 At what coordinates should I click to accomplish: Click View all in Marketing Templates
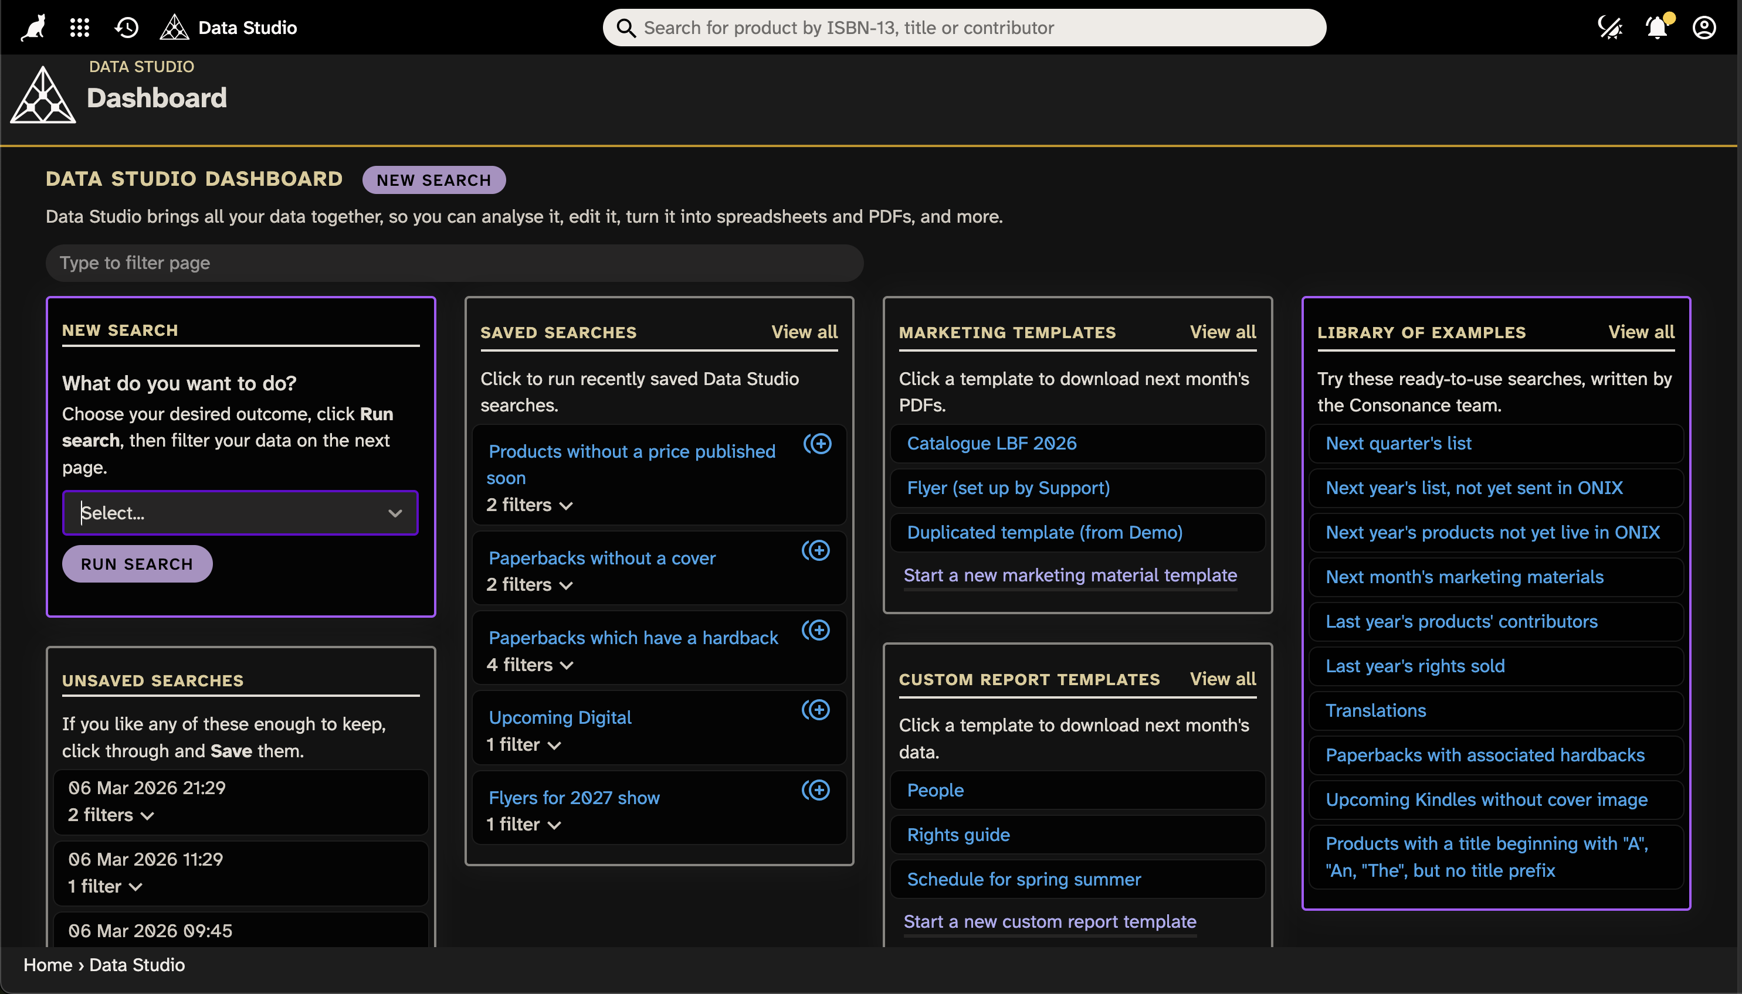pos(1222,332)
